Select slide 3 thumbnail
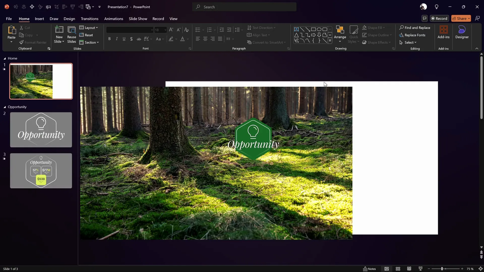The width and height of the screenshot is (484, 272). [x=41, y=171]
